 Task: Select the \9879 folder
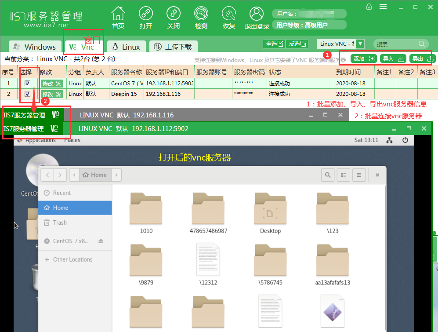(146, 265)
